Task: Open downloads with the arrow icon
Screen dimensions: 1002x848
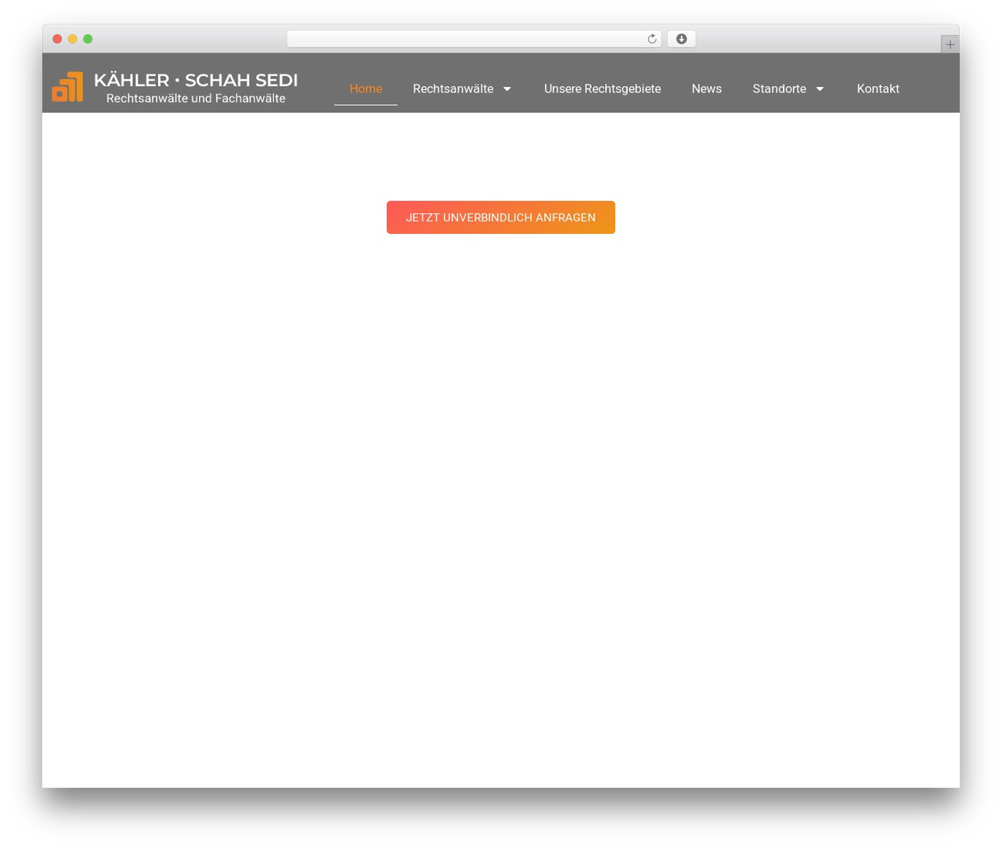Action: pyautogui.click(x=681, y=39)
